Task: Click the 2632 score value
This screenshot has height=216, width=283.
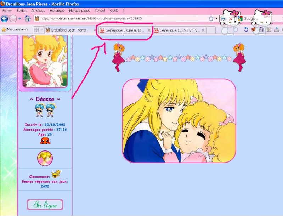Action: coord(45,186)
